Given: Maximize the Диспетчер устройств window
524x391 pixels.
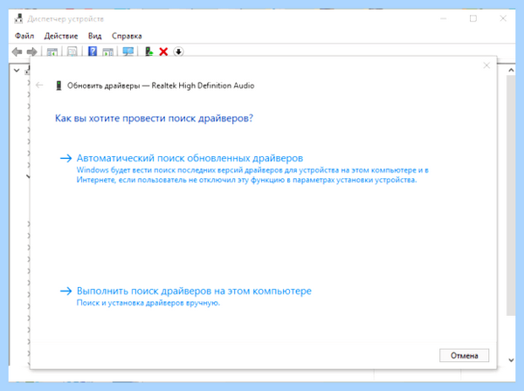Looking at the screenshot, I should coord(473,18).
